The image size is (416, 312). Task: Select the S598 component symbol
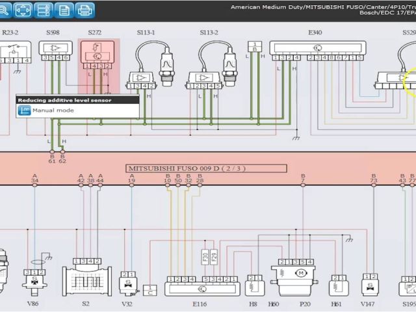pyautogui.click(x=55, y=48)
